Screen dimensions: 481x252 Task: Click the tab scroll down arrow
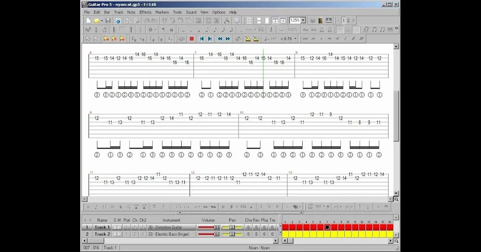point(396,193)
